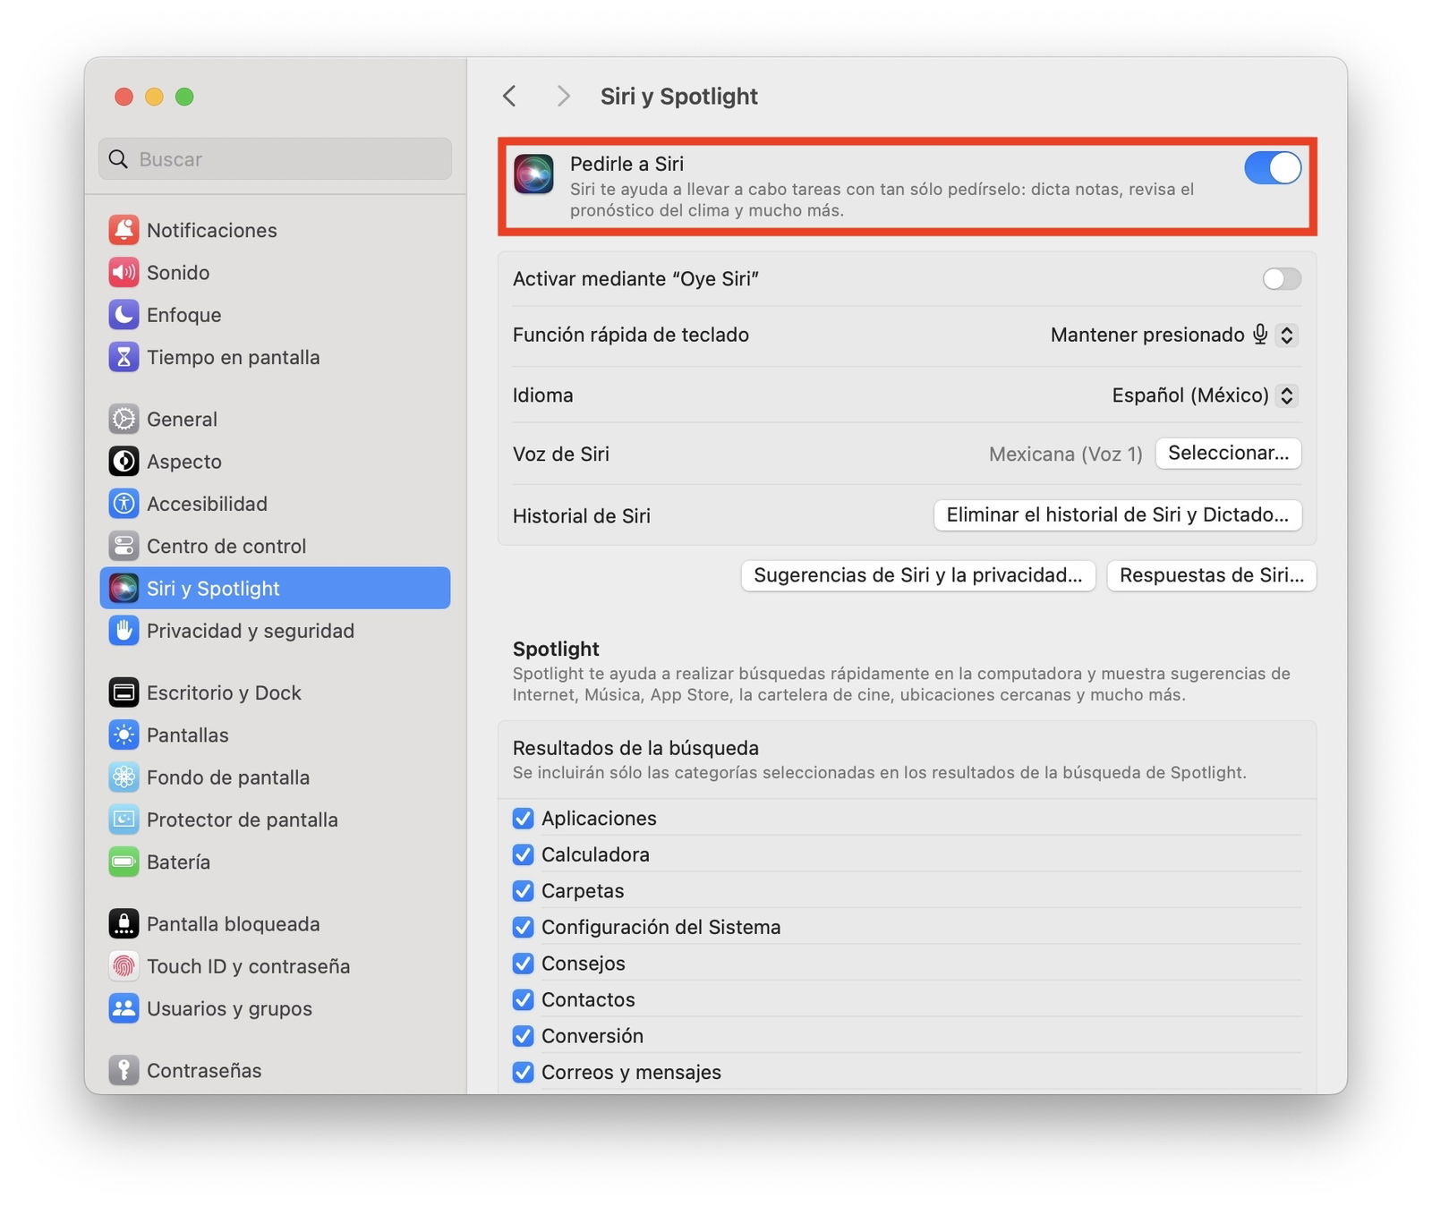Click the Siri icon beside Pedirle a Siri
Viewport: 1432px width, 1206px height.
click(x=533, y=174)
